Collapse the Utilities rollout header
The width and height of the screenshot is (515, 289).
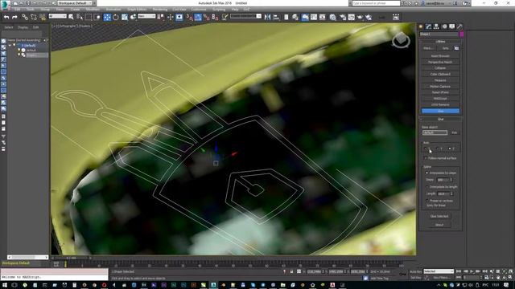[440, 42]
